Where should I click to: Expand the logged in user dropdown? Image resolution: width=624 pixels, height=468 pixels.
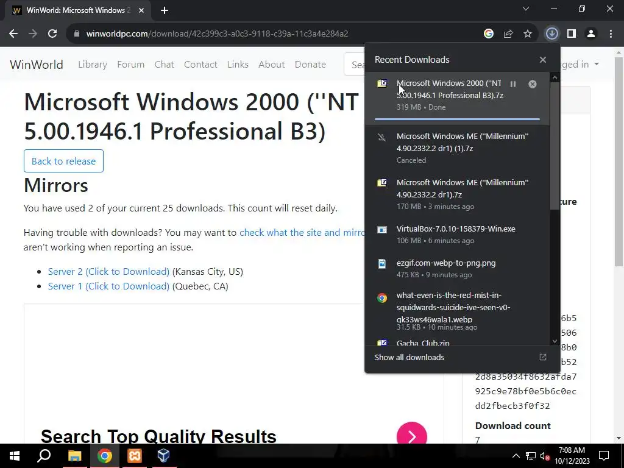point(597,64)
